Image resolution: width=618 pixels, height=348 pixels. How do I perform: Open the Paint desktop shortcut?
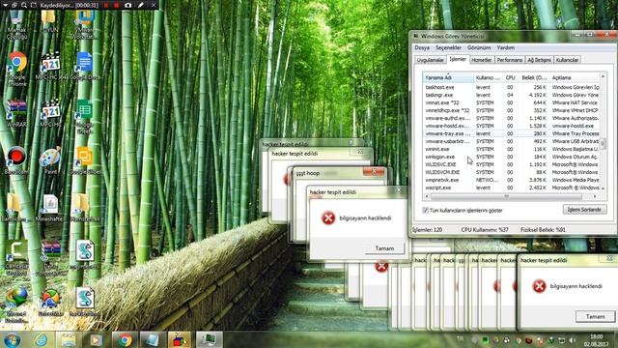50,159
